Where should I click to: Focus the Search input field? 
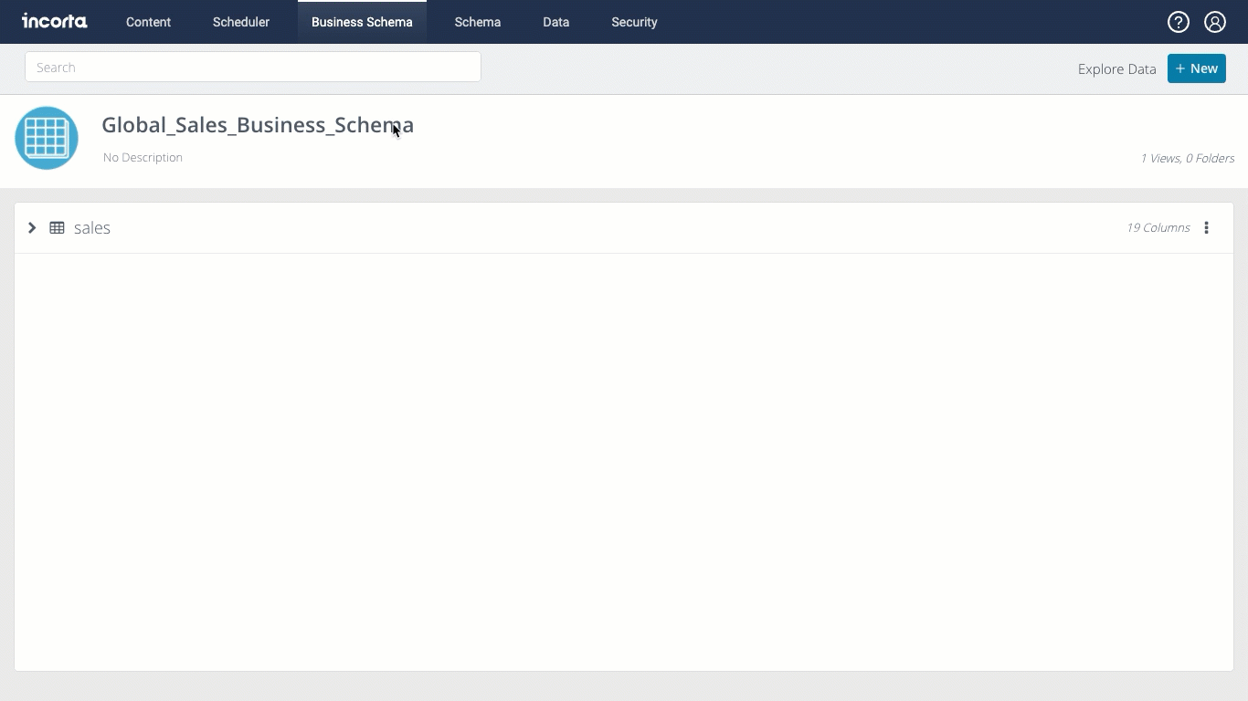coord(253,68)
